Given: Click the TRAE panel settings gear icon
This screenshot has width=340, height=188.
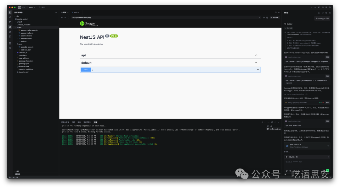Looking at the screenshot, I should click(326, 13).
